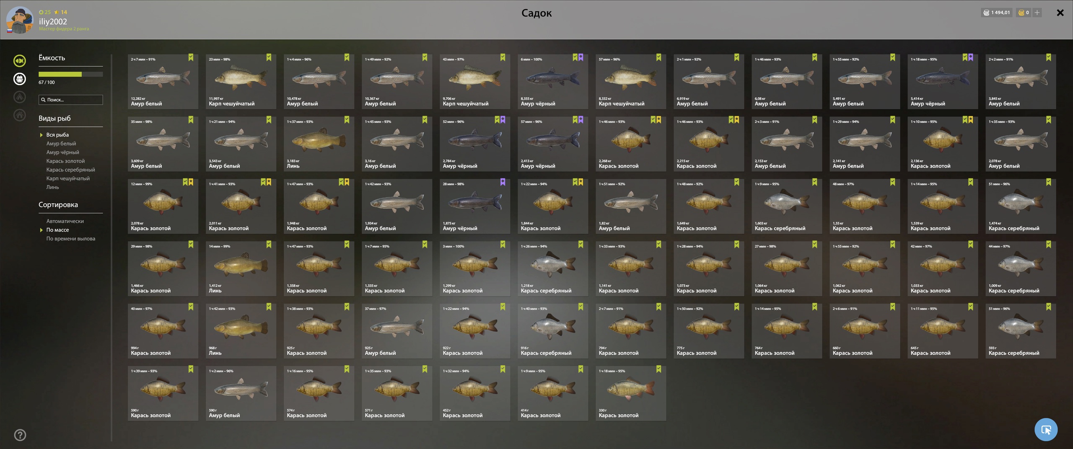Click iliy2002 player avatar
1073x449 pixels.
click(x=19, y=20)
